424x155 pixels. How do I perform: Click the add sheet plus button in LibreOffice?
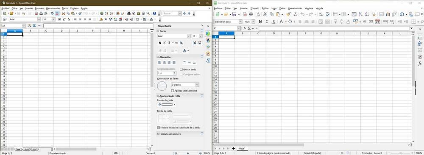click(x=234, y=149)
